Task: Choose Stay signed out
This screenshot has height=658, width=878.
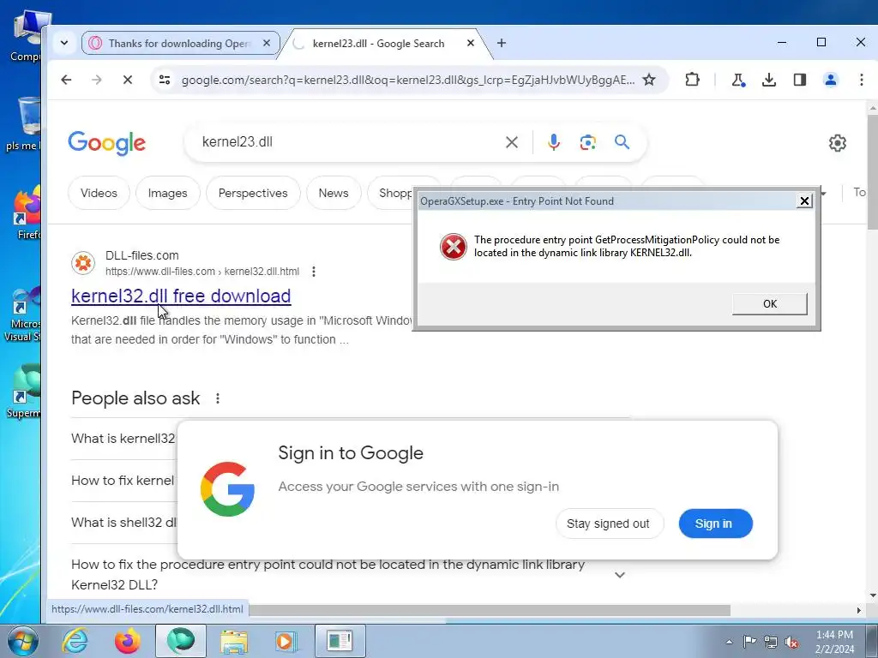Action: pyautogui.click(x=609, y=523)
